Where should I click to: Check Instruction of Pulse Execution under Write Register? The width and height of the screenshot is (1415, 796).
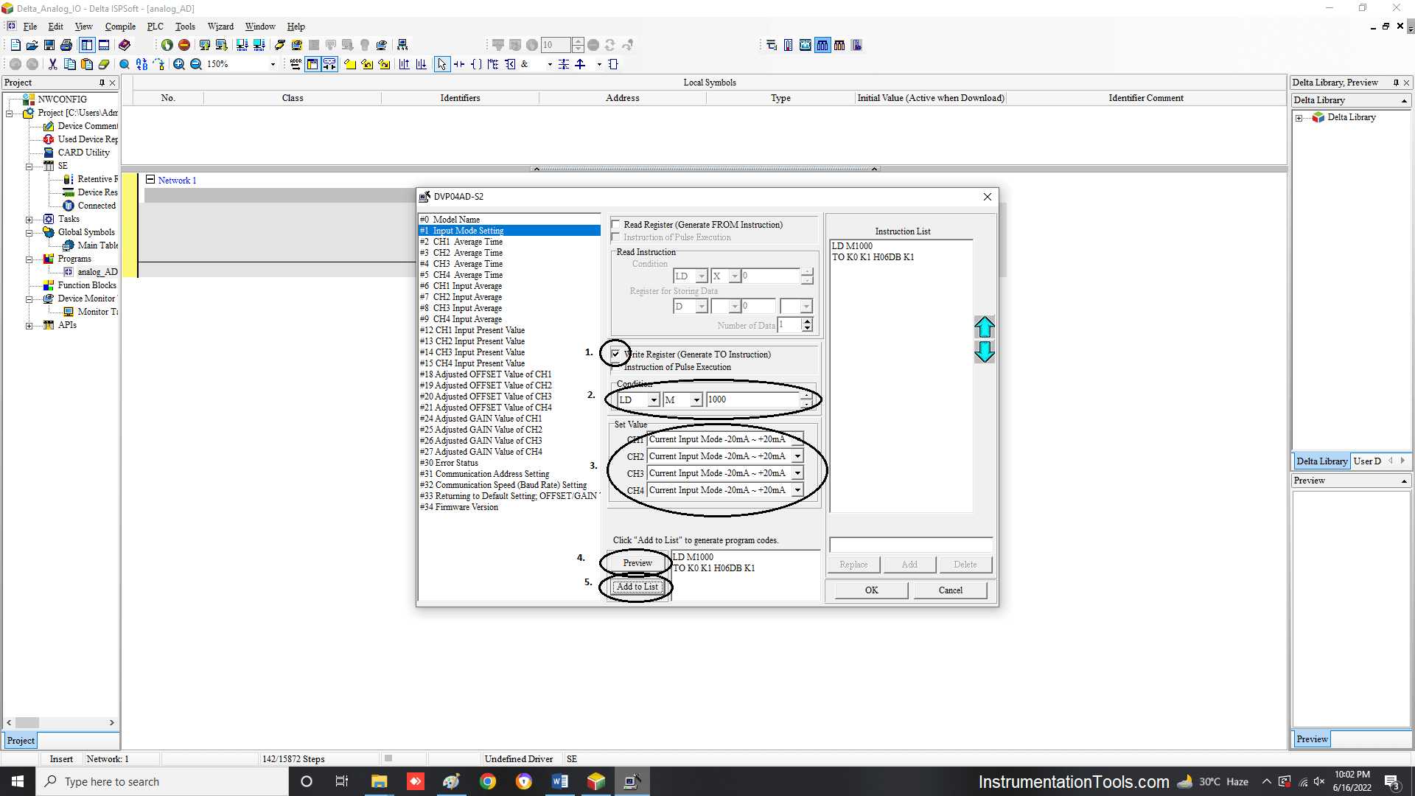click(615, 367)
